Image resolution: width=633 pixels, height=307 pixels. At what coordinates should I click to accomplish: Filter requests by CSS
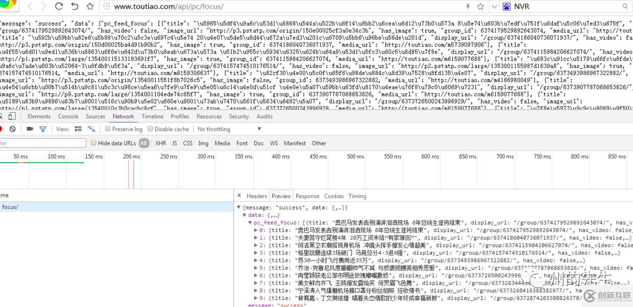click(188, 143)
